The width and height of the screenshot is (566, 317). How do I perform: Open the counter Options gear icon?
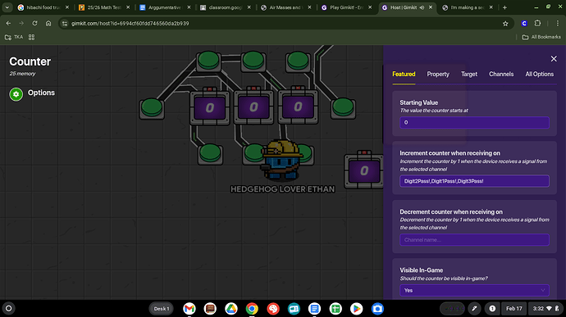(16, 94)
